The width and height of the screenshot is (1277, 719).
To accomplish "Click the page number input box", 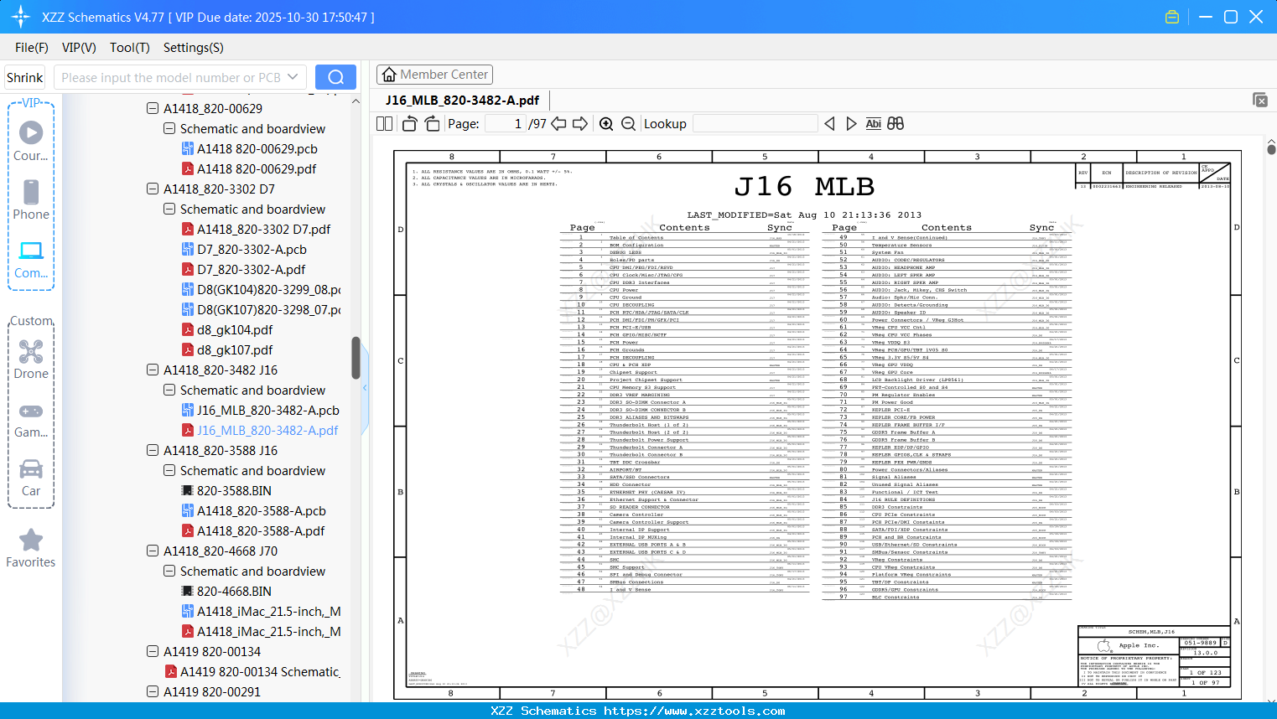I will pos(506,124).
